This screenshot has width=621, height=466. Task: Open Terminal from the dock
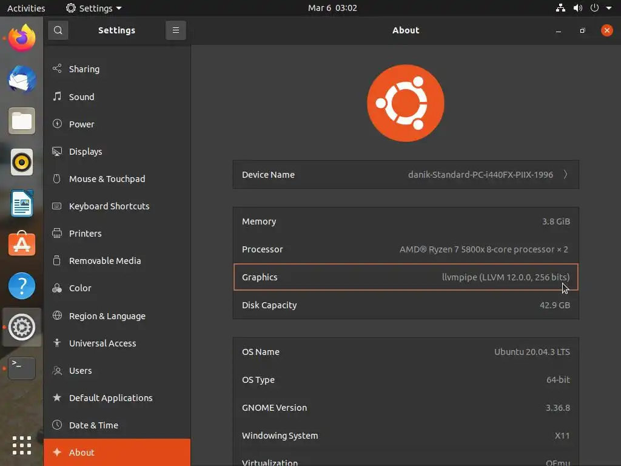(22, 368)
